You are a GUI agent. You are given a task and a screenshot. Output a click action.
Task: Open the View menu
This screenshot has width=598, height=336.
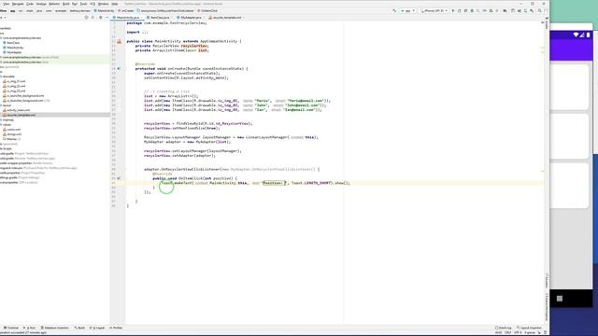pos(7,4)
